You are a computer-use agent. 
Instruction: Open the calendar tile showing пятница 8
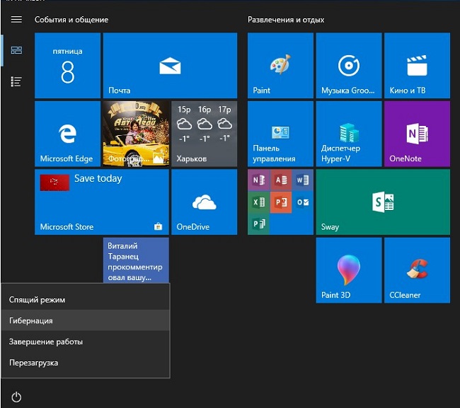pyautogui.click(x=67, y=65)
